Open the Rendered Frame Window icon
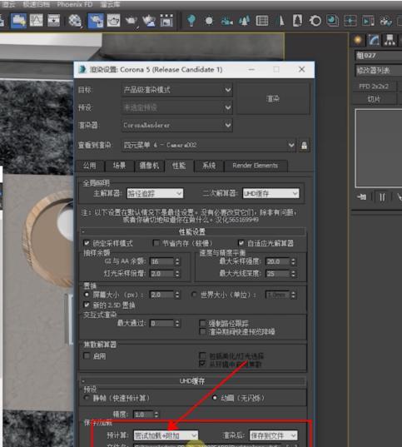This screenshot has height=447, width=402. 113,21
